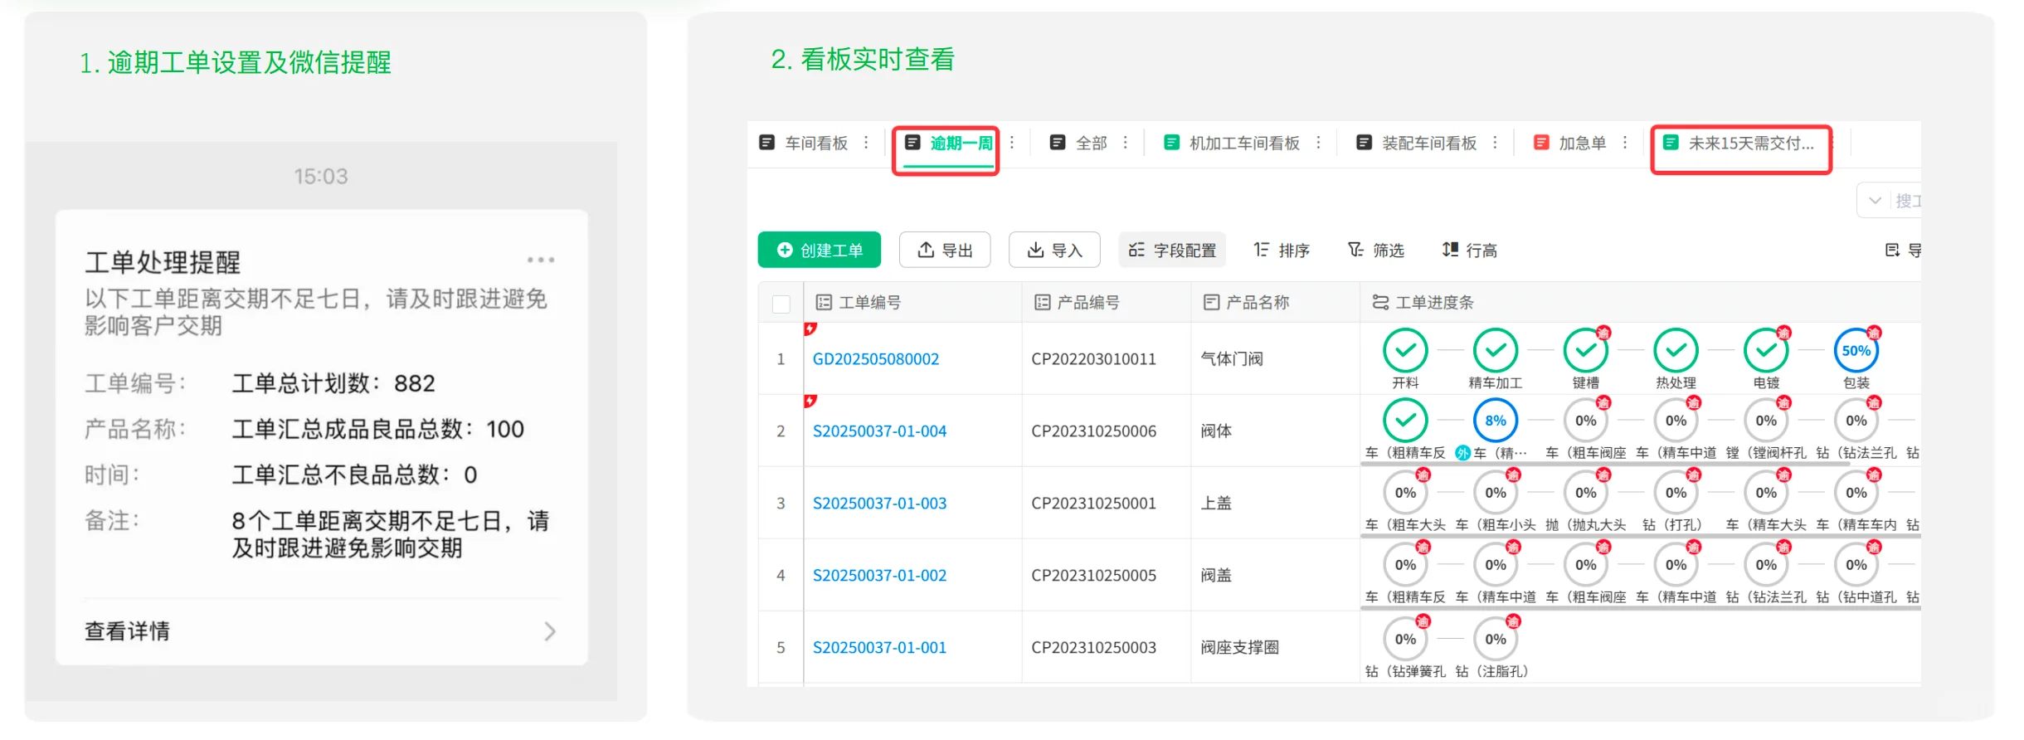Screen dimensions: 2024x740
Task: Click the 0% 钻（钻弹簧孔 step circle
Action: pos(1405,640)
